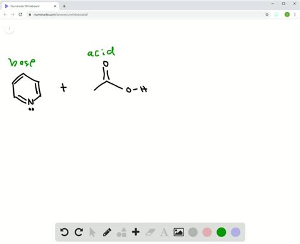Pick the pink pen color
This screenshot has width=300, height=244.
(x=207, y=232)
